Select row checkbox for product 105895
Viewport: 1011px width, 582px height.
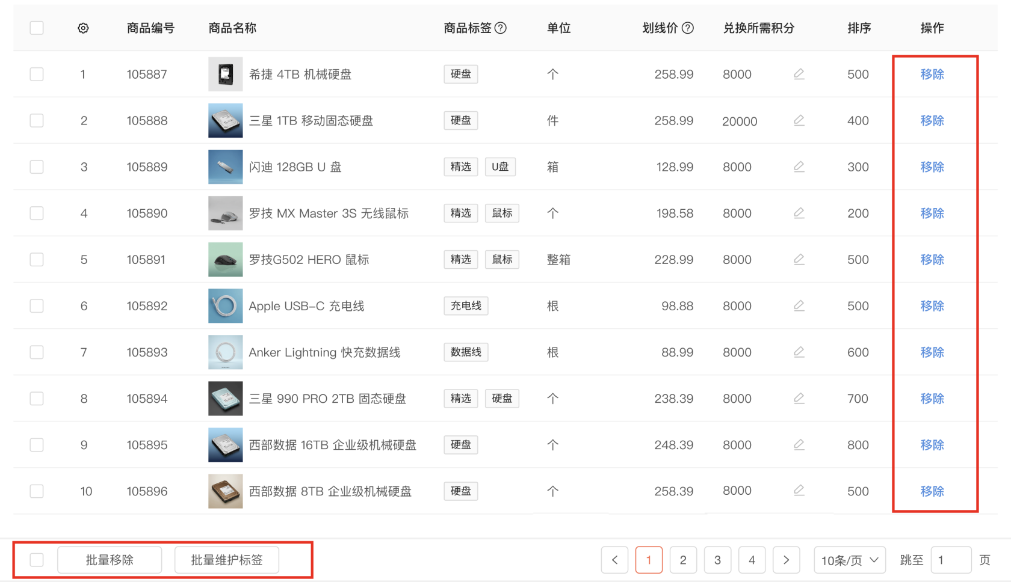[37, 444]
